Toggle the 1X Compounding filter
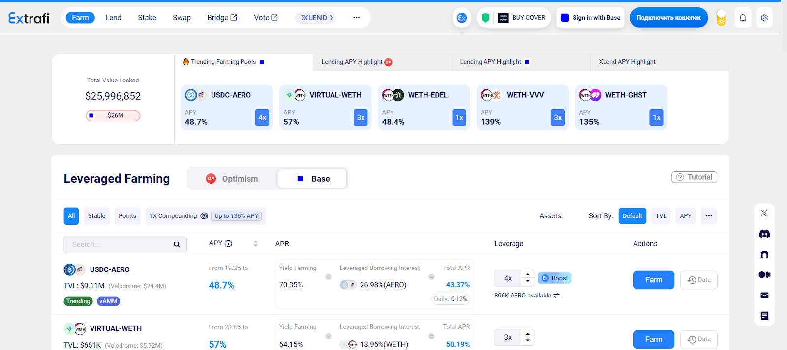Viewport: 787px width, 350px height. pos(205,216)
